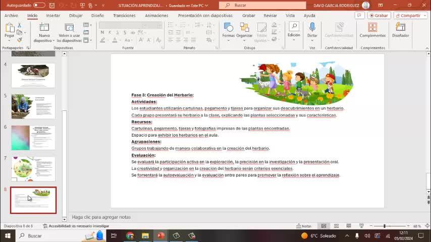
Task: Click the zoom slider handle
Action: point(385,226)
